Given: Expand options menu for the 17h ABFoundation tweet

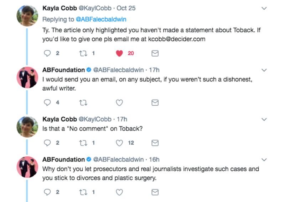Looking at the screenshot, I should tap(264, 70).
